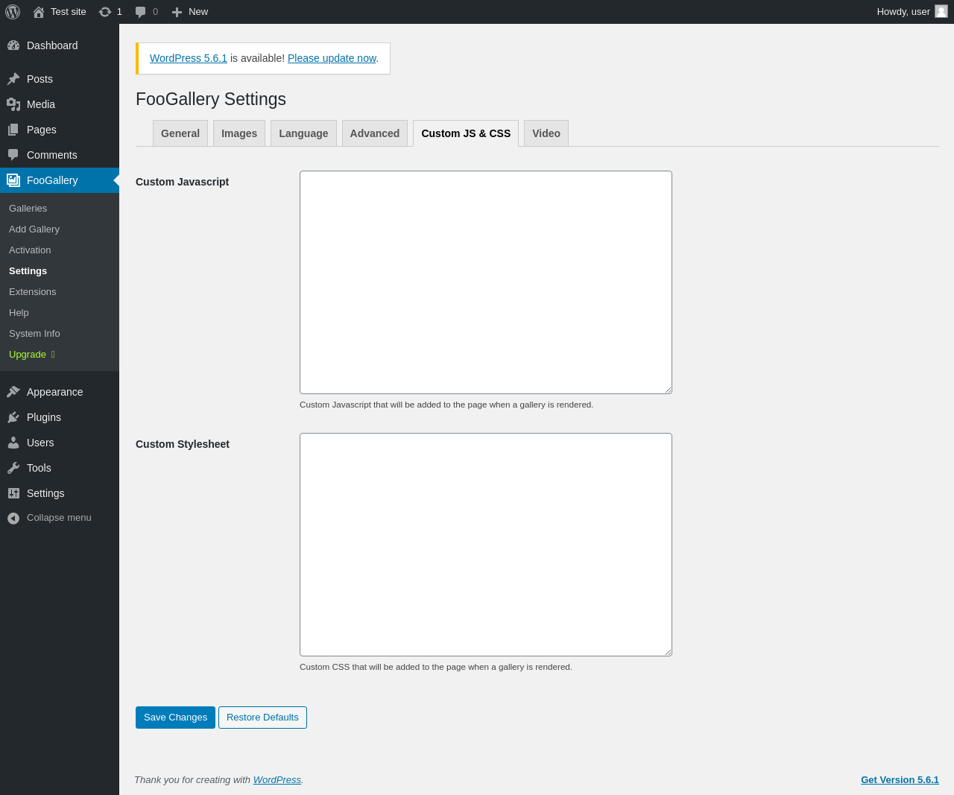The width and height of the screenshot is (954, 795).
Task: Open the Extensions submenu item
Action: pyautogui.click(x=60, y=292)
